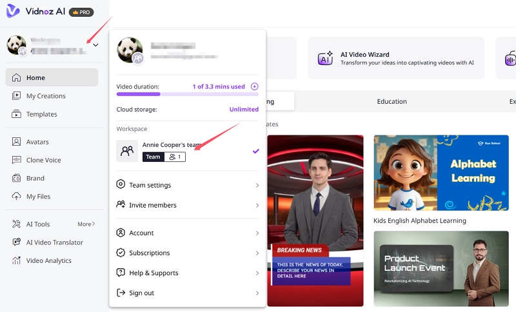Open Video Analytics in the sidebar
The height and width of the screenshot is (312, 516).
click(x=48, y=260)
